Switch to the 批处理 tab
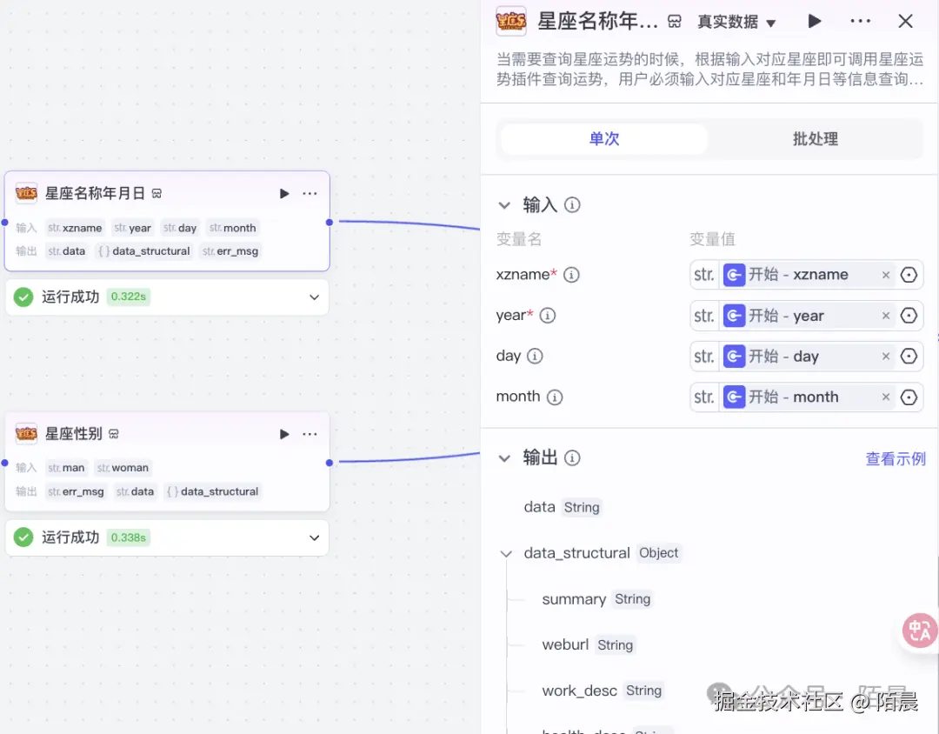The width and height of the screenshot is (939, 734). [815, 139]
